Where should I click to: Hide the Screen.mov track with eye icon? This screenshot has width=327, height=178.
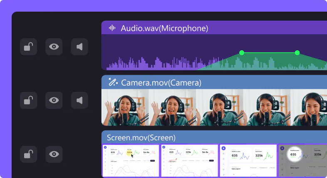pos(54,154)
